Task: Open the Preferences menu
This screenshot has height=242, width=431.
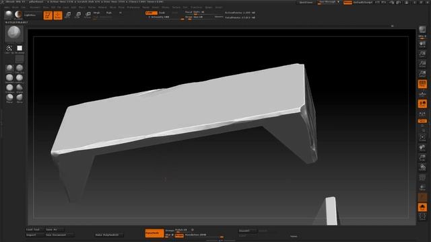Action: tap(133, 7)
